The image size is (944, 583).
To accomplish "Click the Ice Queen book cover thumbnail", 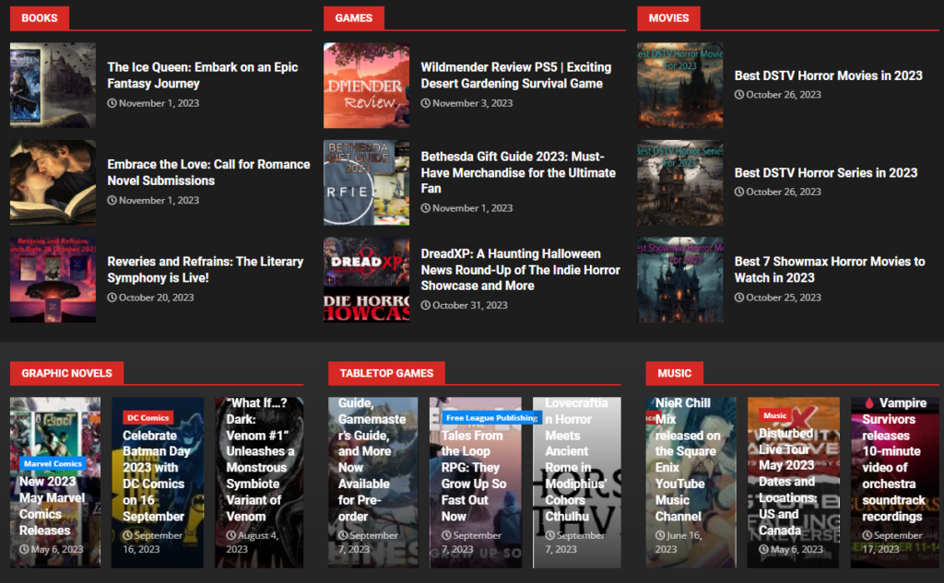I will (x=53, y=85).
